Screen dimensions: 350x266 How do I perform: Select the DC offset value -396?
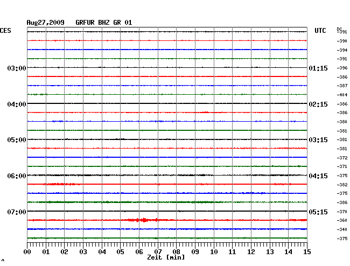[342, 68]
